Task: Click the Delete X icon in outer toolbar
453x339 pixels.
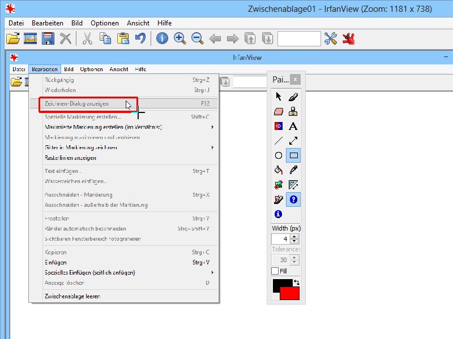Action: tap(66, 38)
